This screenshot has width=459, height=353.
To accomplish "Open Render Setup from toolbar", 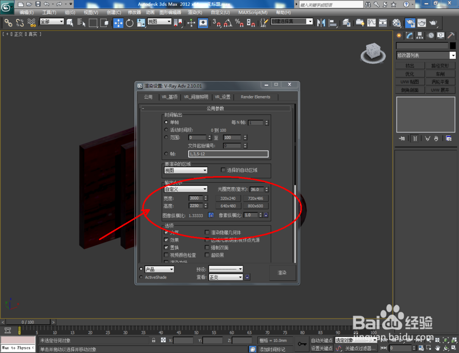I will point(410,23).
